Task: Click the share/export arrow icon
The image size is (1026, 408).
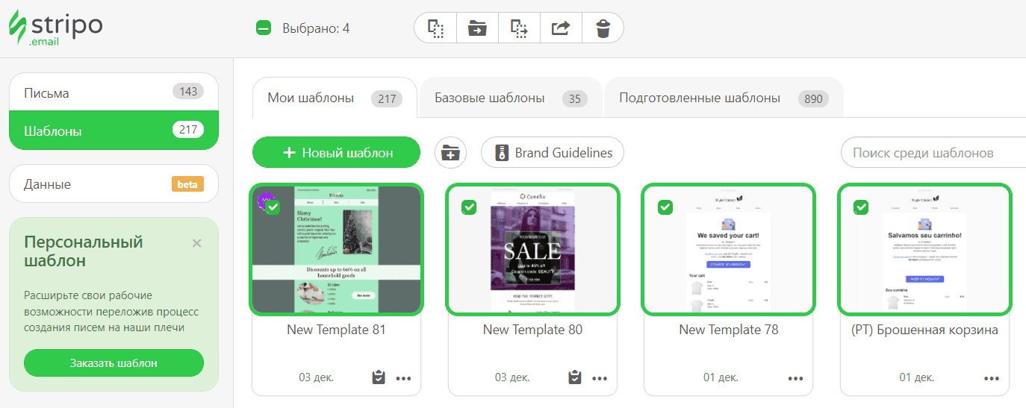Action: tap(561, 28)
